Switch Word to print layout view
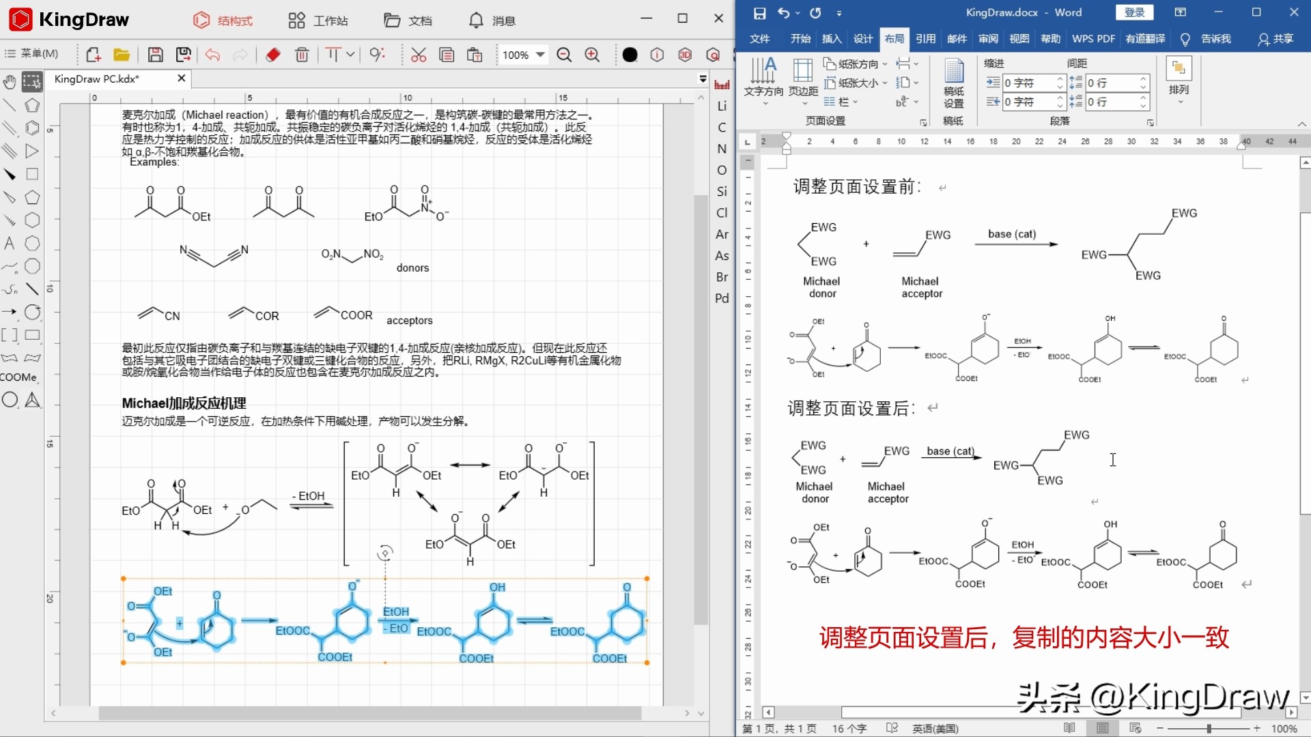Viewport: 1311px width, 737px height. click(x=1102, y=728)
